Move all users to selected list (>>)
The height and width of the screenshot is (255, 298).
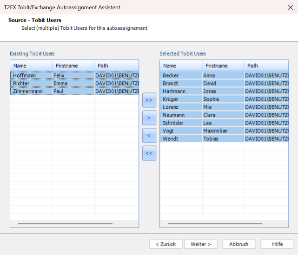(149, 100)
